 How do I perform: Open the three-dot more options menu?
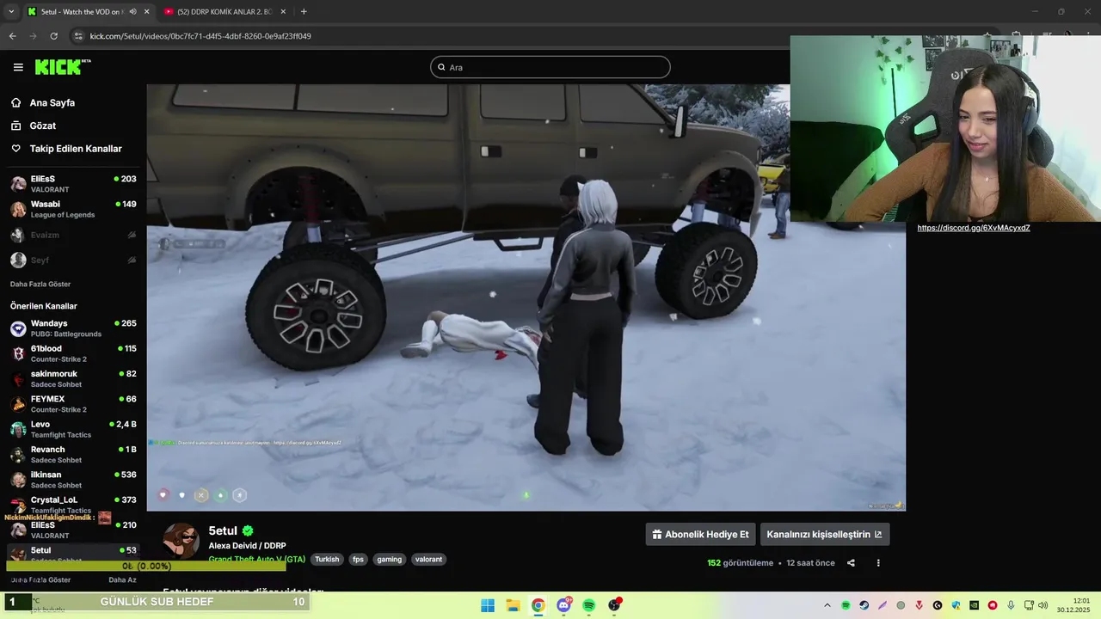pos(878,563)
